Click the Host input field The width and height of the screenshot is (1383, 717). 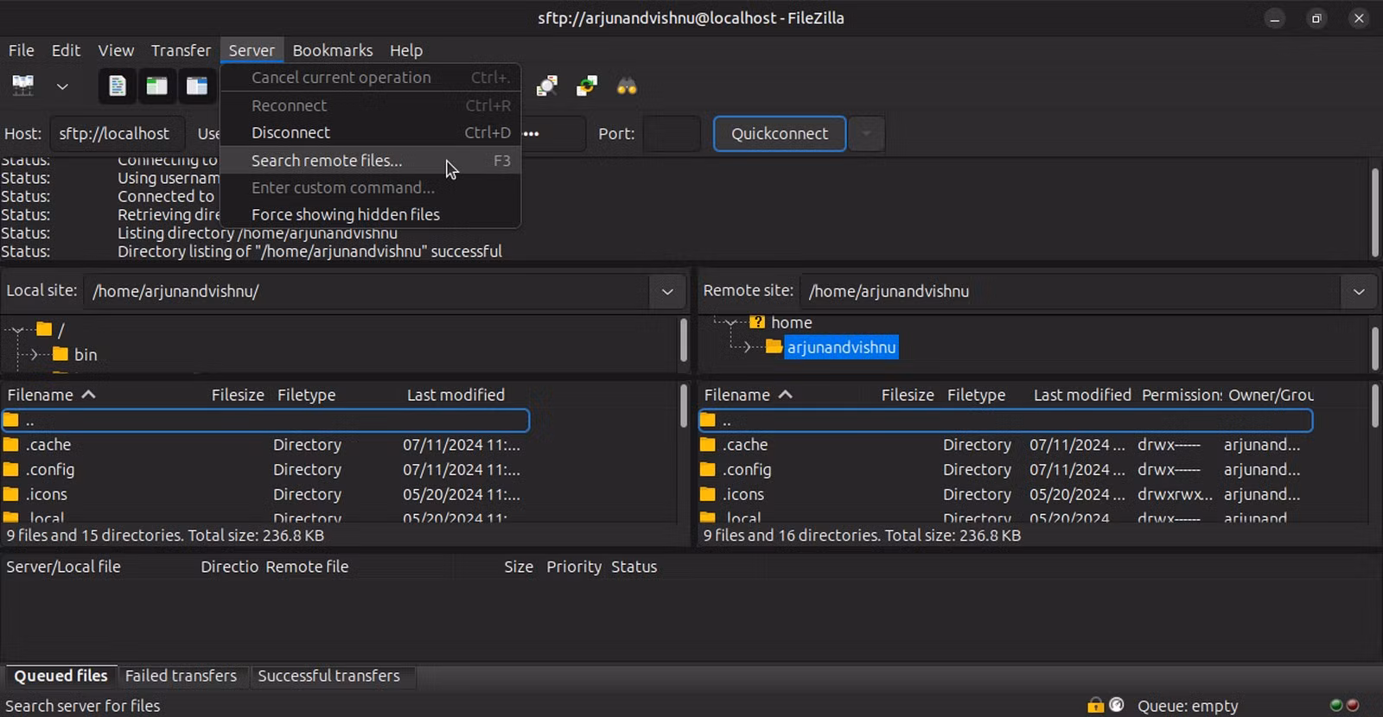click(117, 133)
